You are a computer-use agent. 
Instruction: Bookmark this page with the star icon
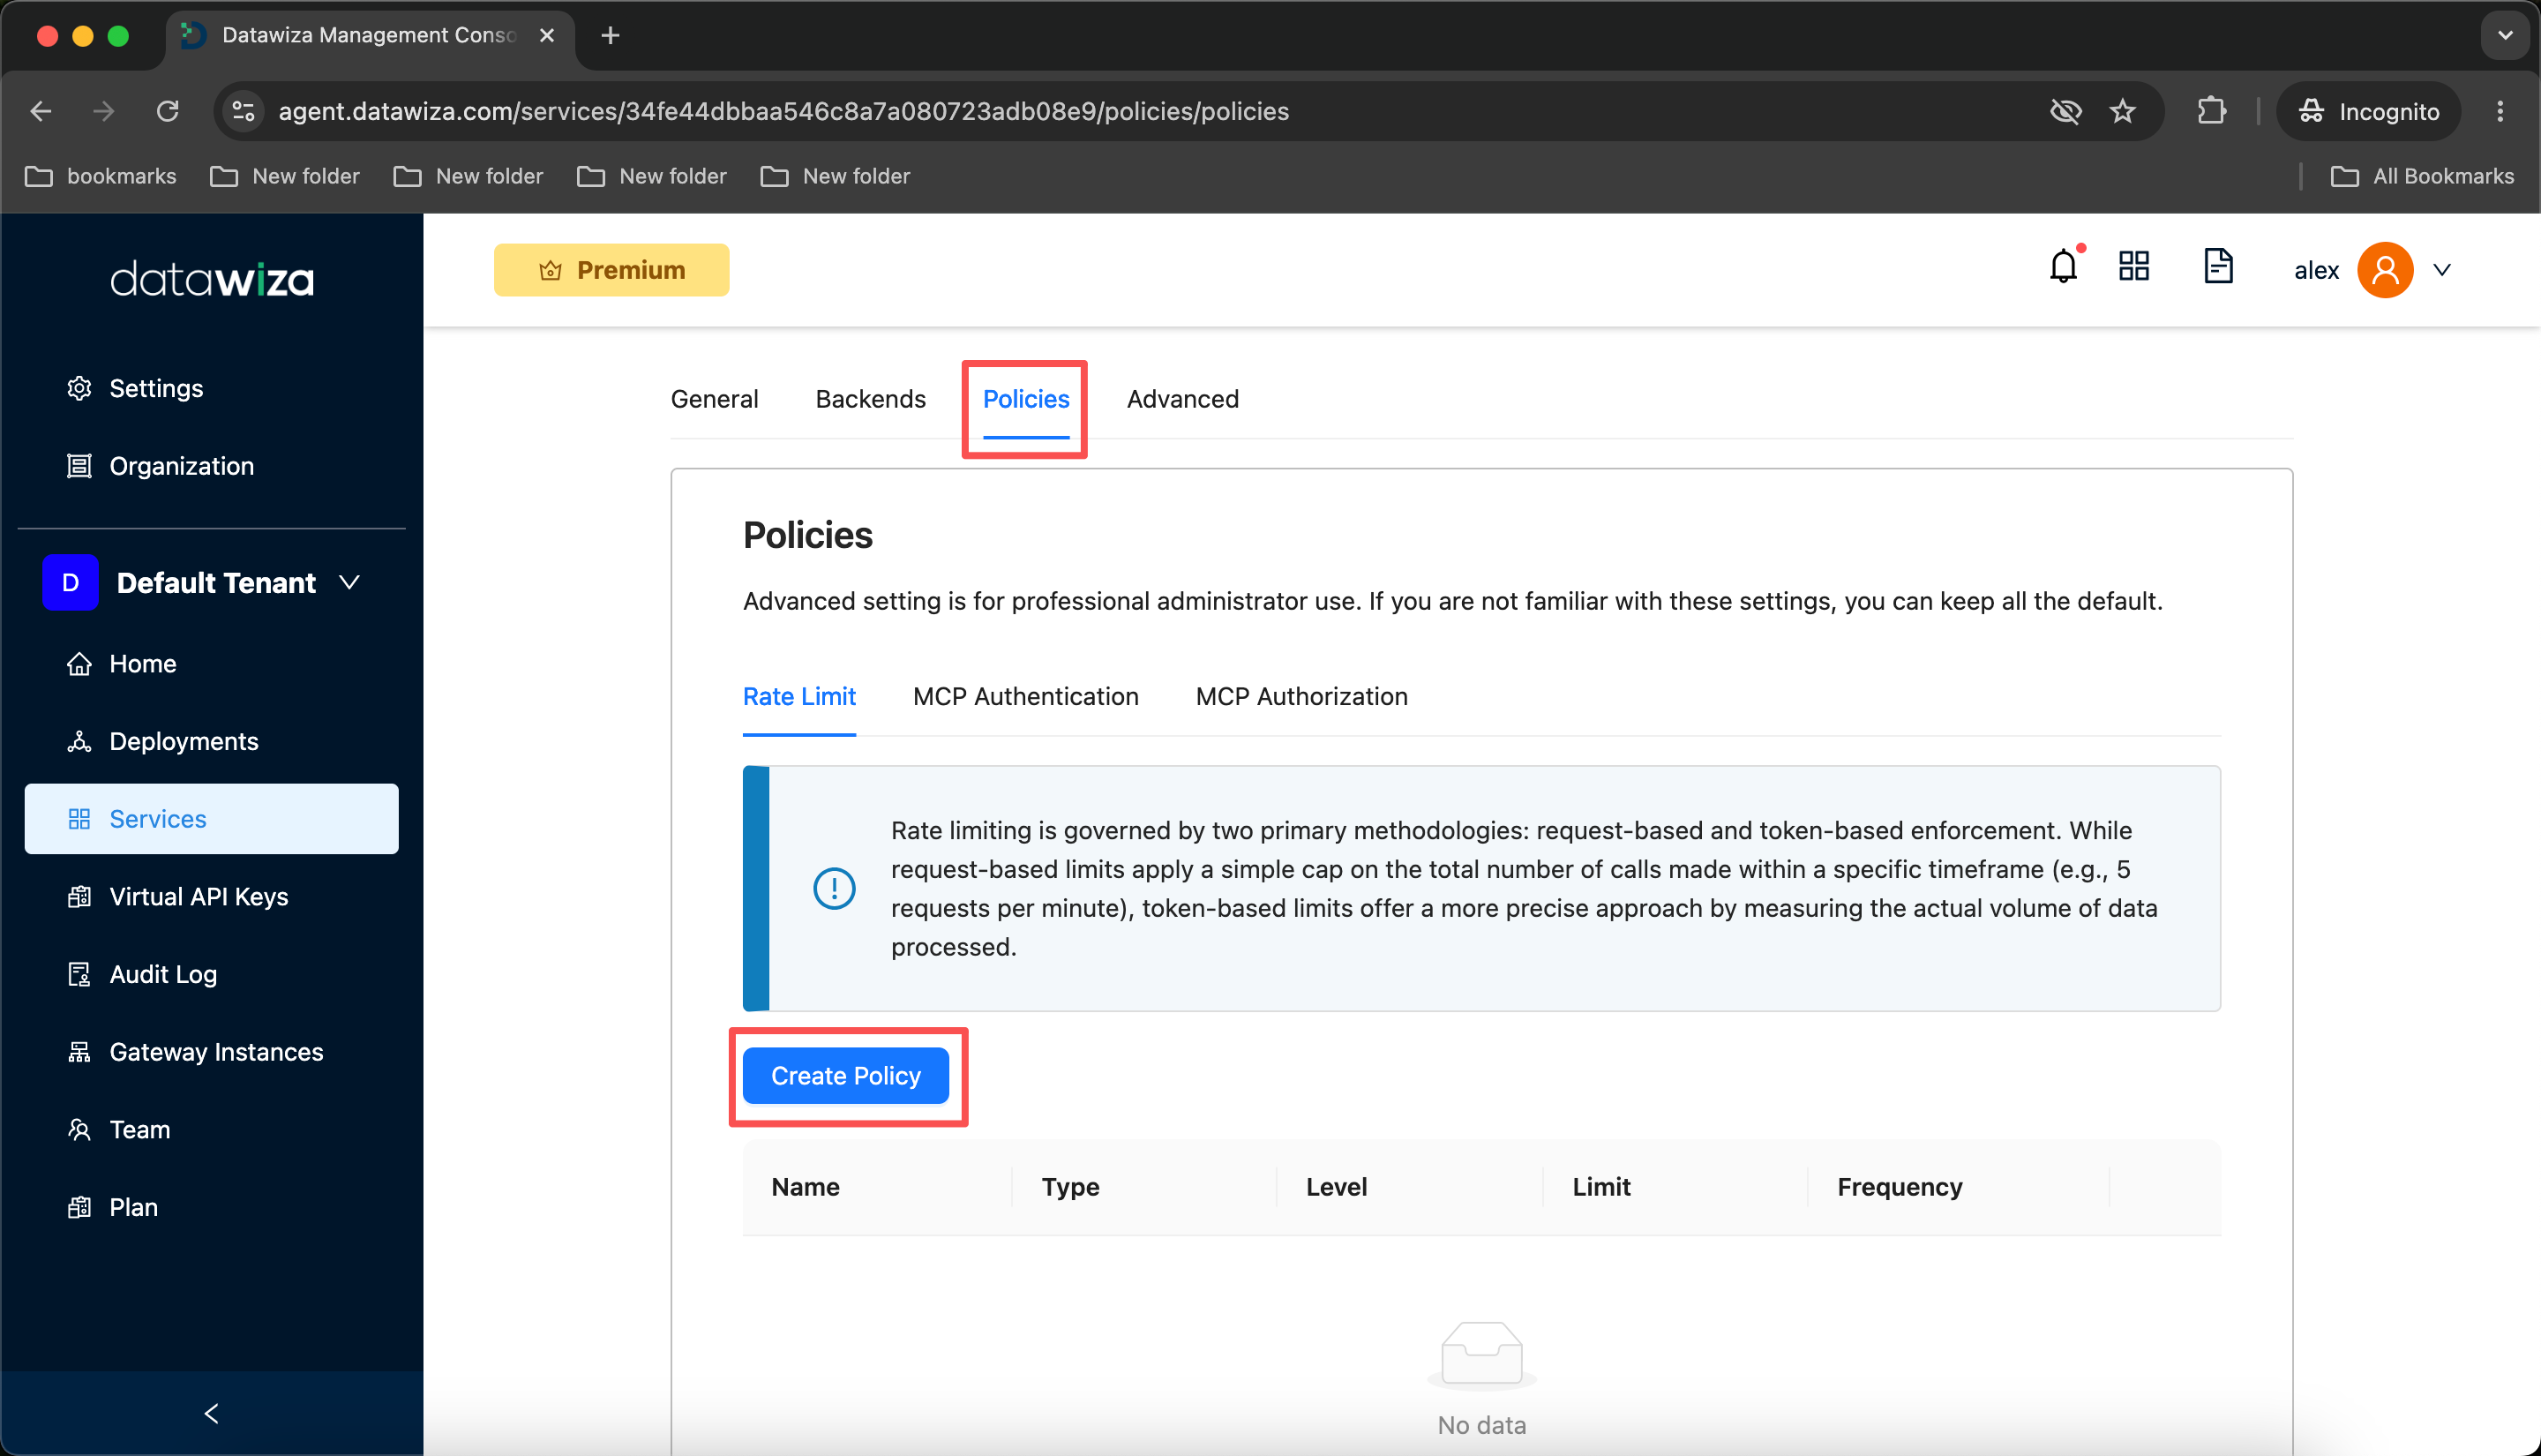point(2122,111)
